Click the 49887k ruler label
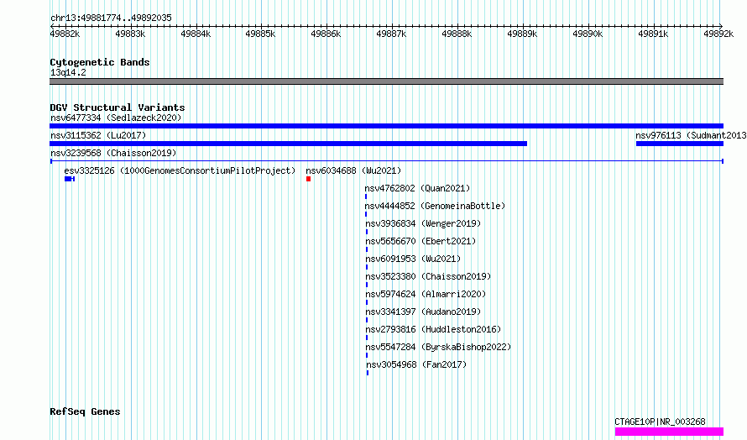Screen dimensions: 747x440 pyautogui.click(x=392, y=34)
